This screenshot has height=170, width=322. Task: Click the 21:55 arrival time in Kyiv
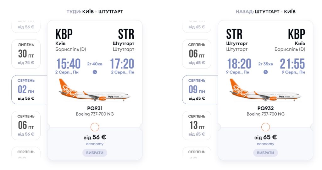[x=292, y=64]
